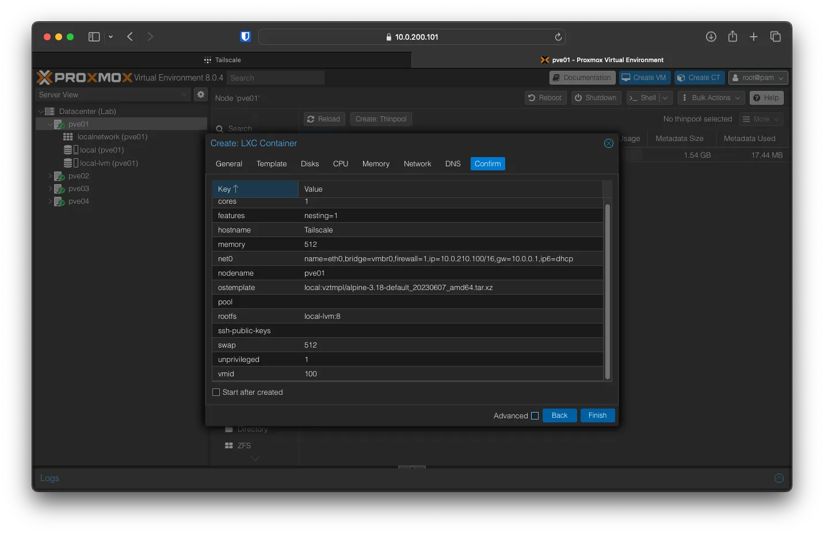Click the pve03 node server icon

click(x=59, y=189)
